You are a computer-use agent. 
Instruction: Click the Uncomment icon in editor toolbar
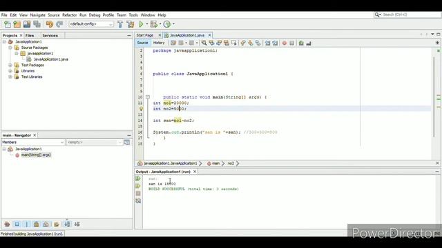309,43
